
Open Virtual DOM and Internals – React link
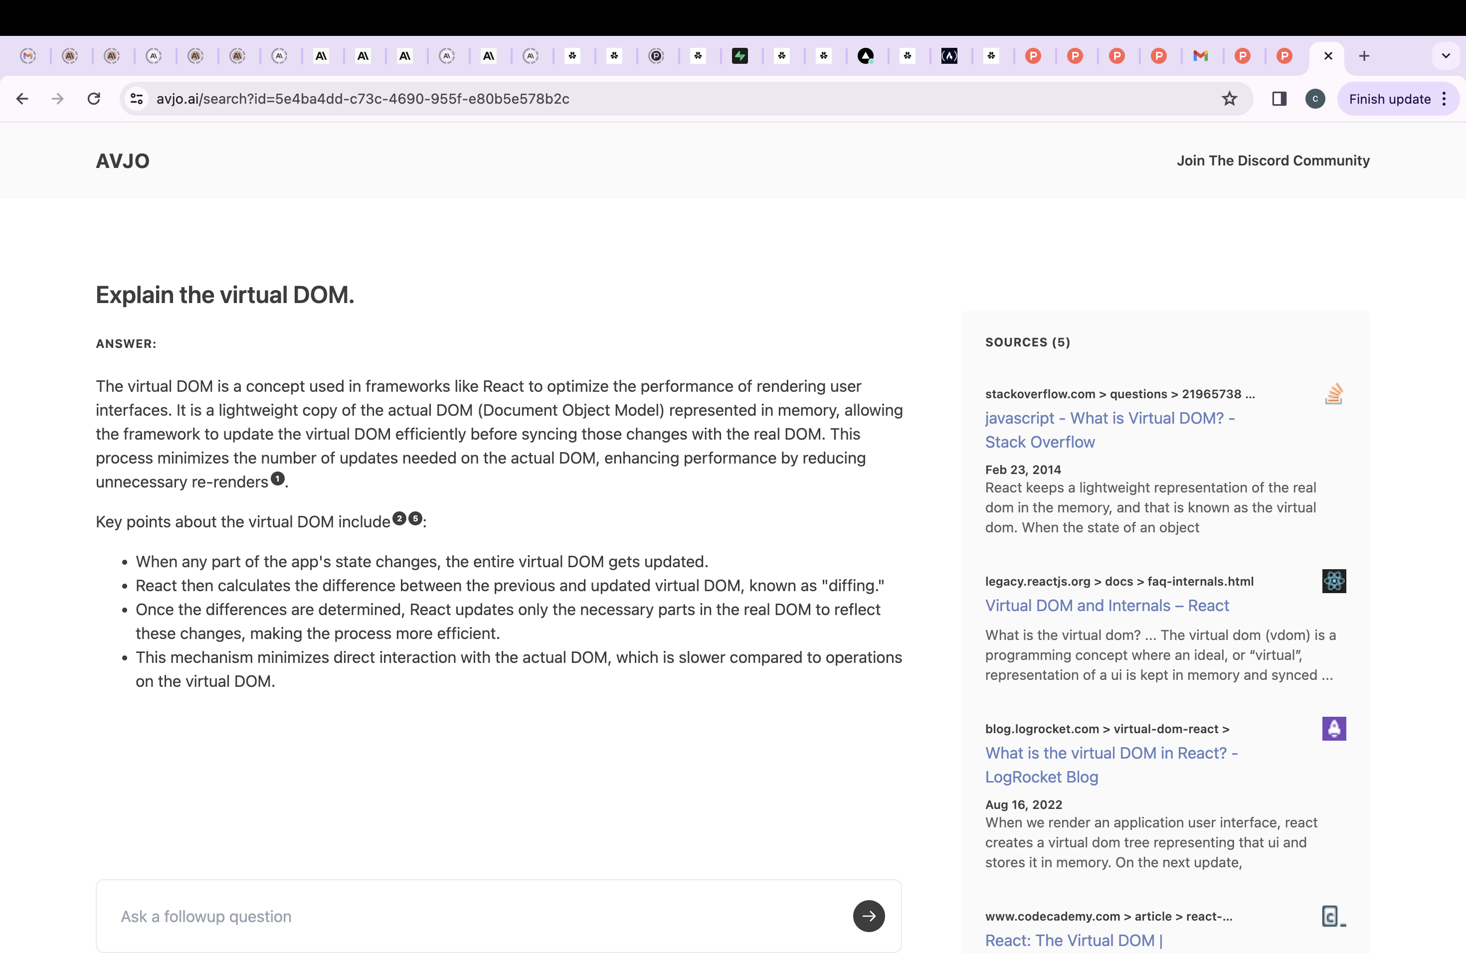click(x=1107, y=606)
